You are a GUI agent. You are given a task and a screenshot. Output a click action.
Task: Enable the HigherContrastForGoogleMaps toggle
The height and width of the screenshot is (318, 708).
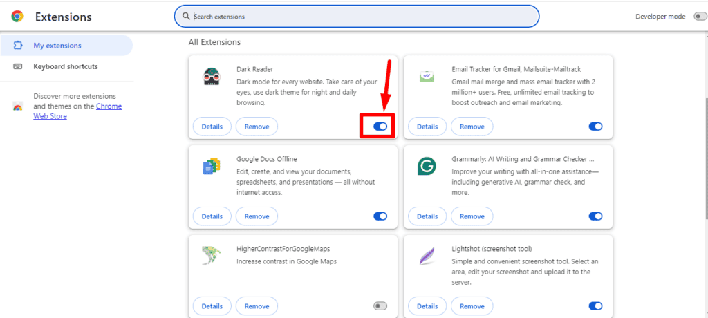tap(380, 306)
